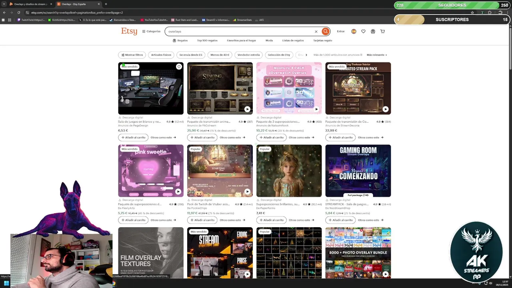Screen dimensions: 512x288
Task: Toggle the Se envía desde ES filter
Action: point(191,55)
